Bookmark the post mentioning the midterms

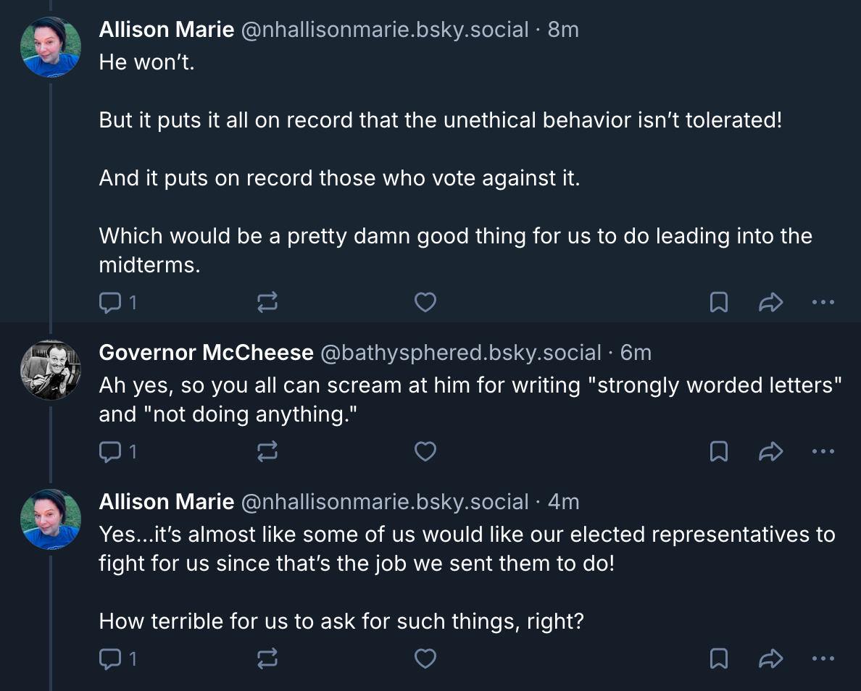(x=718, y=303)
